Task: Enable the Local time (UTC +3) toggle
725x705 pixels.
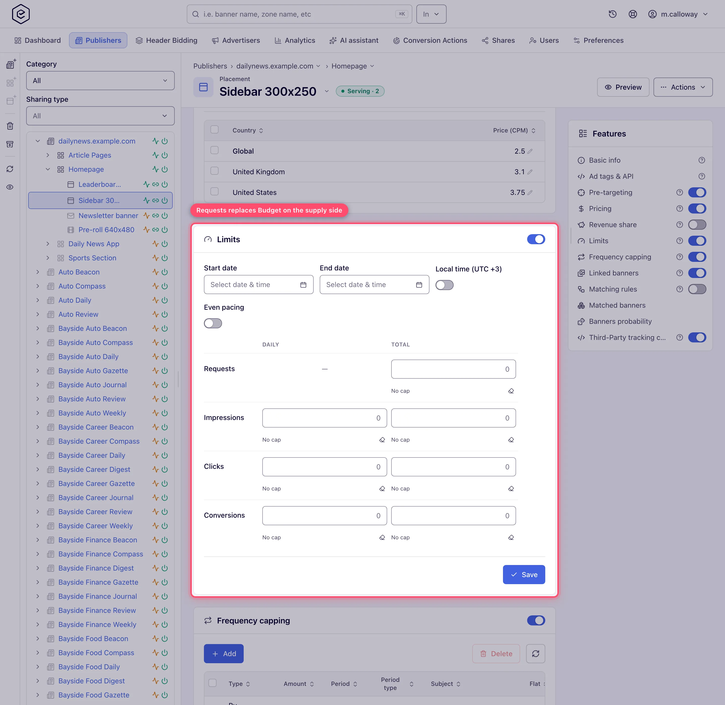Action: 444,285
